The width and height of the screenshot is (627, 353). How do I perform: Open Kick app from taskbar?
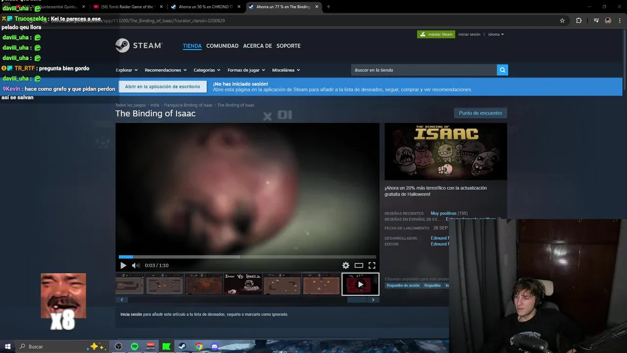(167, 347)
